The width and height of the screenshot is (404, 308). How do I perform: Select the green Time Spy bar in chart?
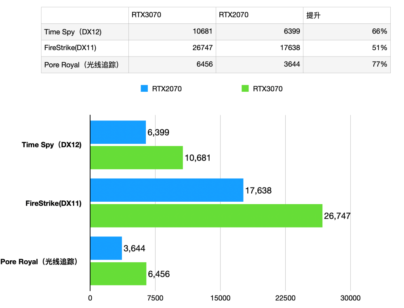pyautogui.click(x=137, y=158)
